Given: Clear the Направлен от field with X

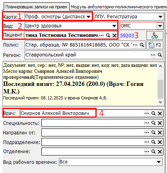Looking at the screenshot, I should click(160, 132).
